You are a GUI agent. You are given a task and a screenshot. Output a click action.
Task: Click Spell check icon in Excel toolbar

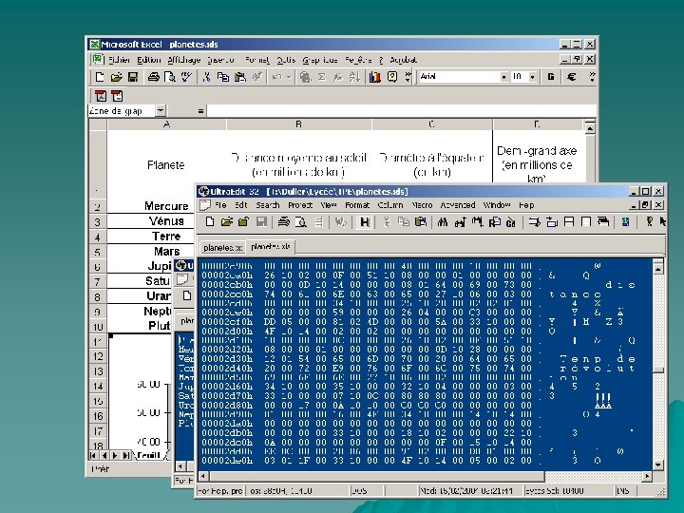tap(186, 77)
